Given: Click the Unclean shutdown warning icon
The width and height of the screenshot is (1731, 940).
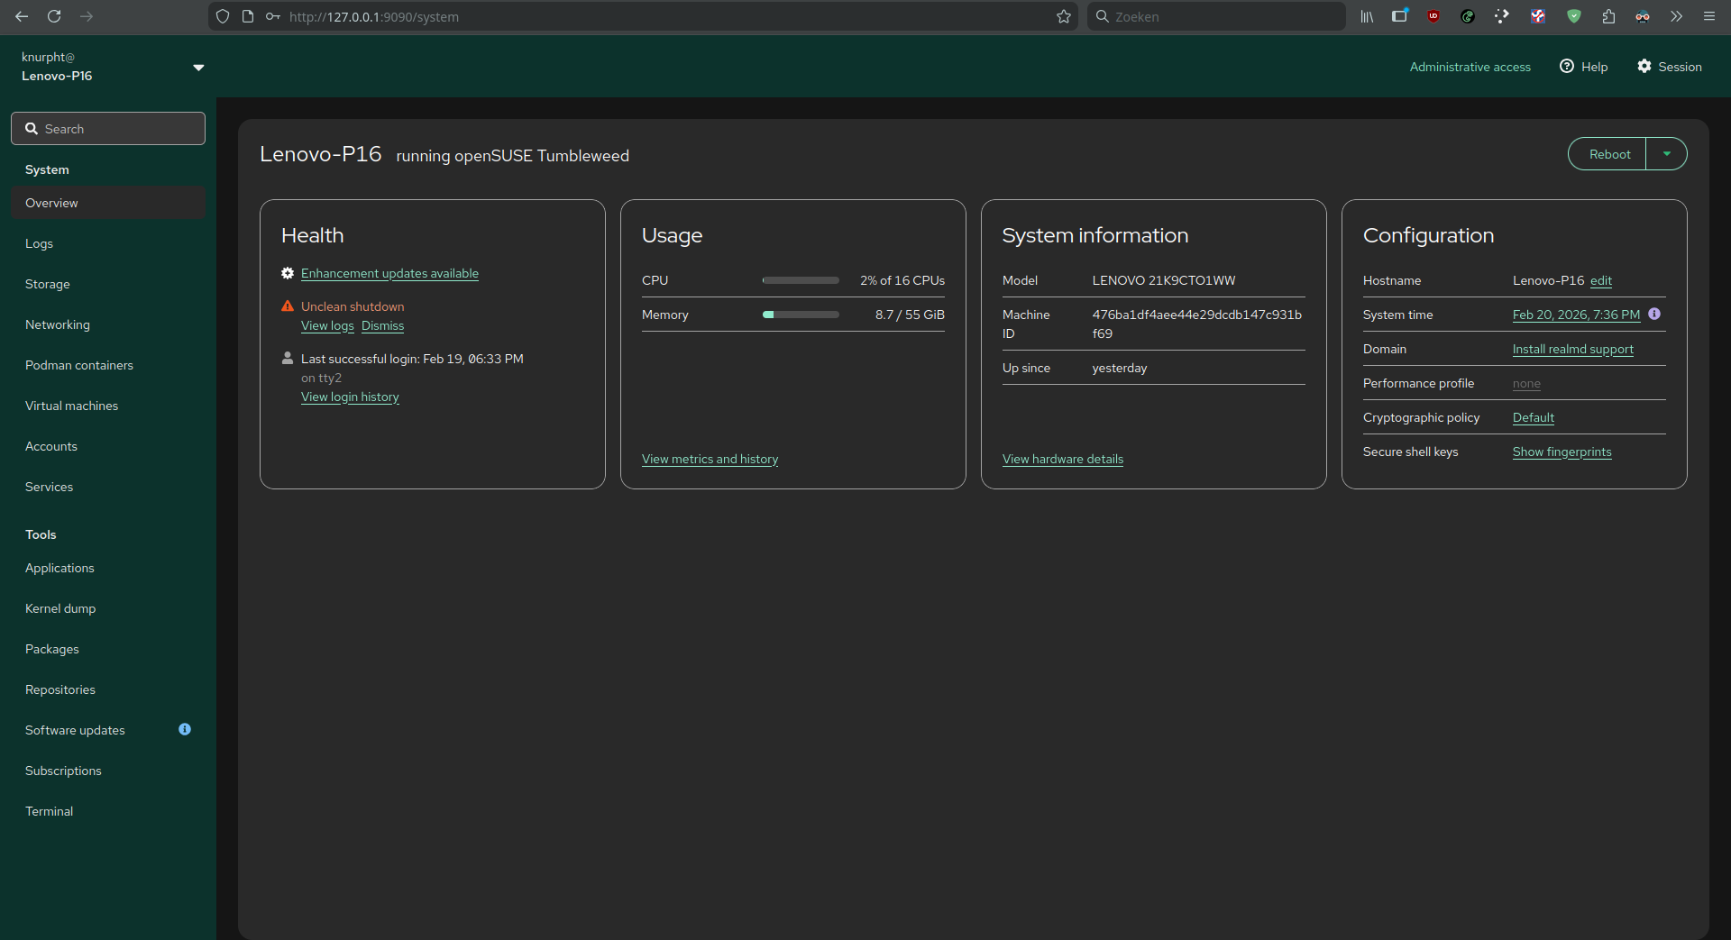Looking at the screenshot, I should (288, 306).
